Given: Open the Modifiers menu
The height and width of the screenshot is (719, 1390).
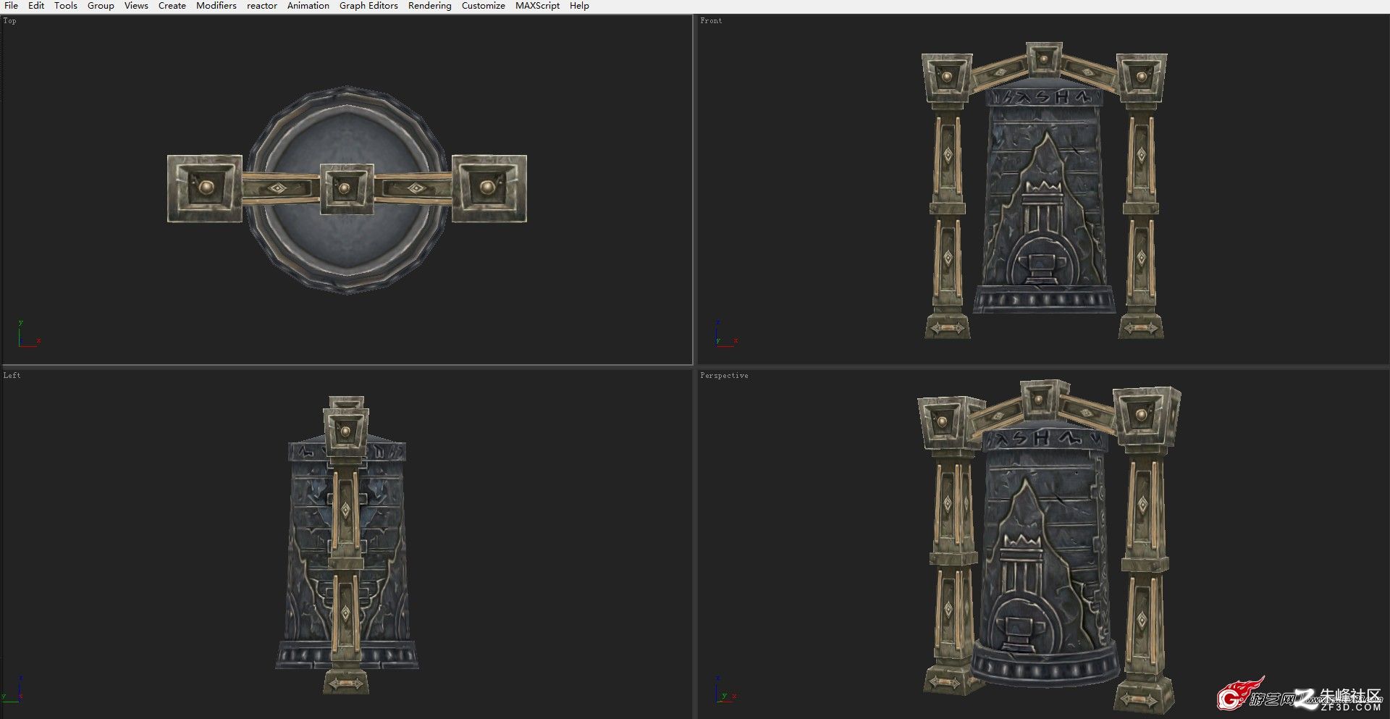Looking at the screenshot, I should click(x=216, y=6).
